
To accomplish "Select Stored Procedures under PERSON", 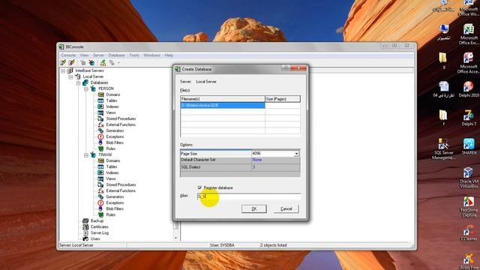I will click(x=121, y=118).
